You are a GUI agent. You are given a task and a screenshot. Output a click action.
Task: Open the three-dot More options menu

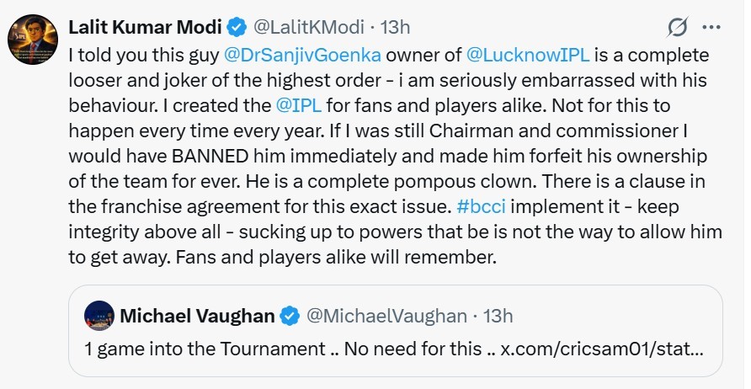click(711, 29)
